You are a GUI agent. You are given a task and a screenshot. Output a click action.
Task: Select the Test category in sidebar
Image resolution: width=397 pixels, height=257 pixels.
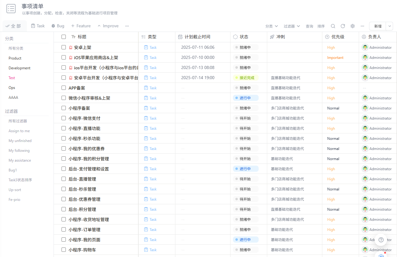coord(12,78)
